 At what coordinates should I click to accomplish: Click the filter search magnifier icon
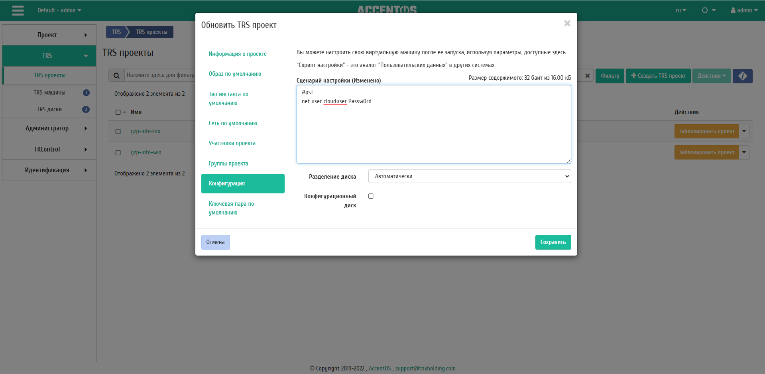[116, 75]
